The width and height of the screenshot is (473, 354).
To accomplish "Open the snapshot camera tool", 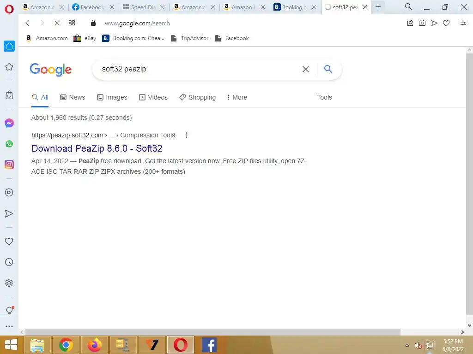I will tap(422, 23).
